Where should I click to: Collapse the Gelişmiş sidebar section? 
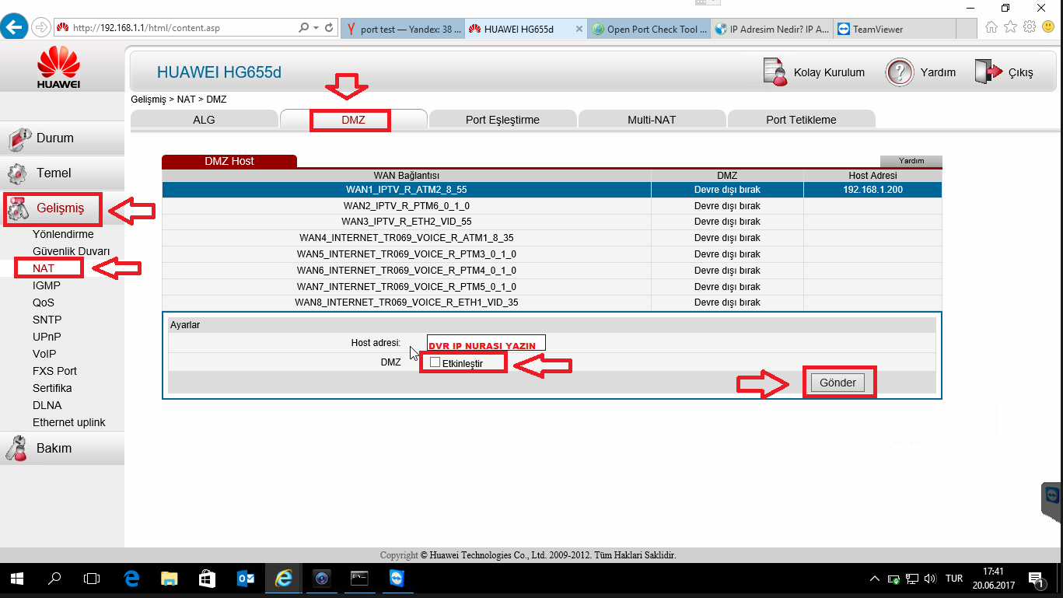62,208
